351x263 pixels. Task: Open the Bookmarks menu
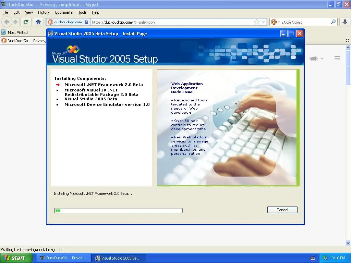(64, 13)
